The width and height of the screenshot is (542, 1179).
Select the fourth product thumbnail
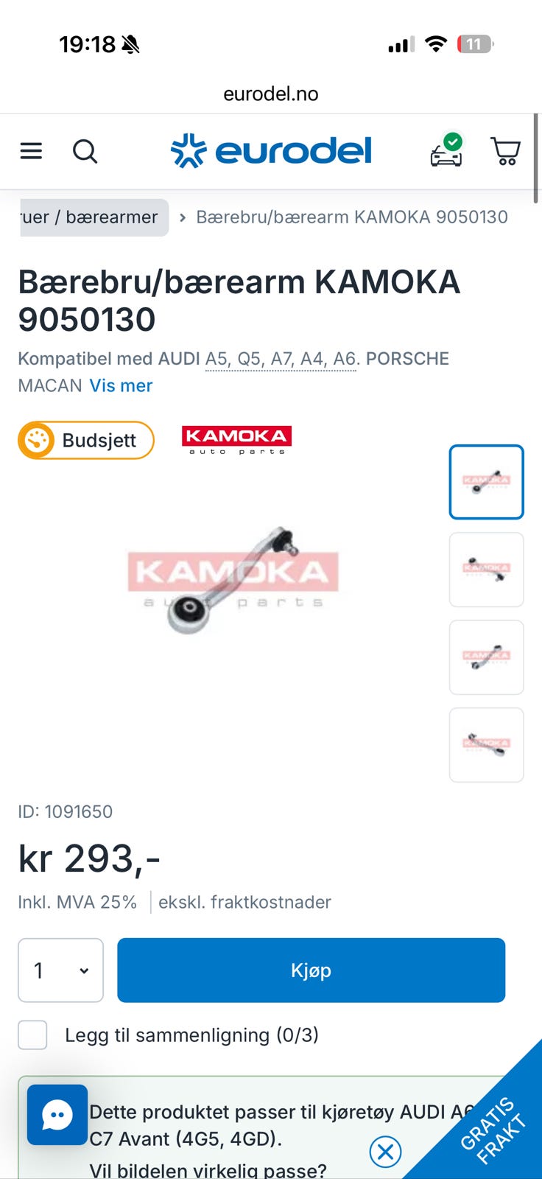486,745
